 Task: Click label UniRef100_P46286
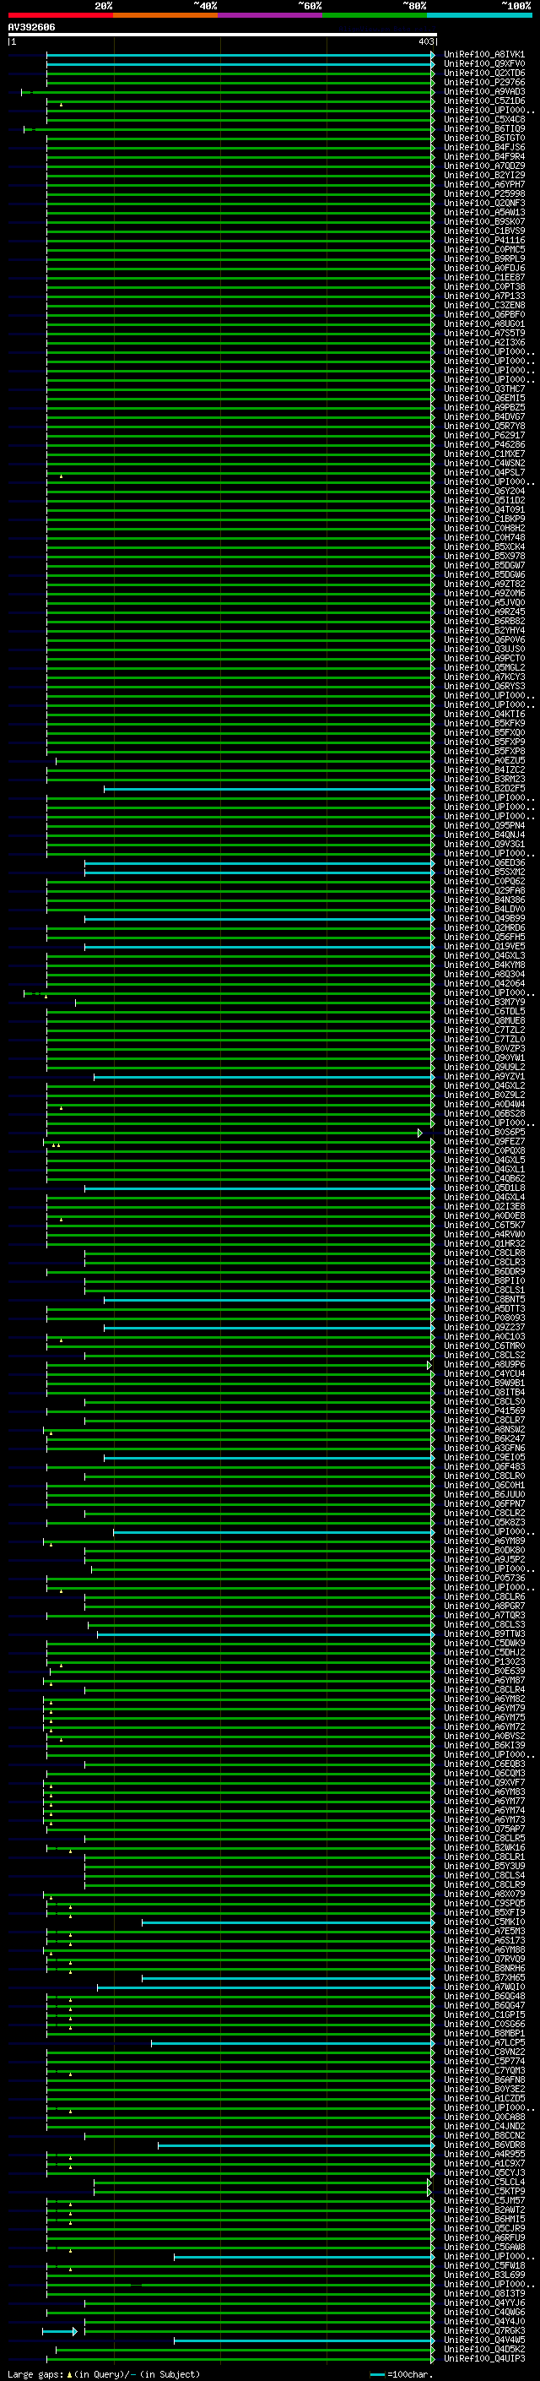point(483,444)
